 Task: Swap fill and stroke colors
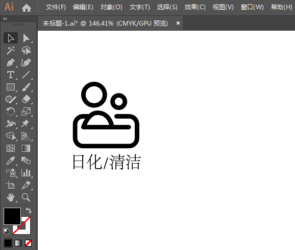coord(29,210)
